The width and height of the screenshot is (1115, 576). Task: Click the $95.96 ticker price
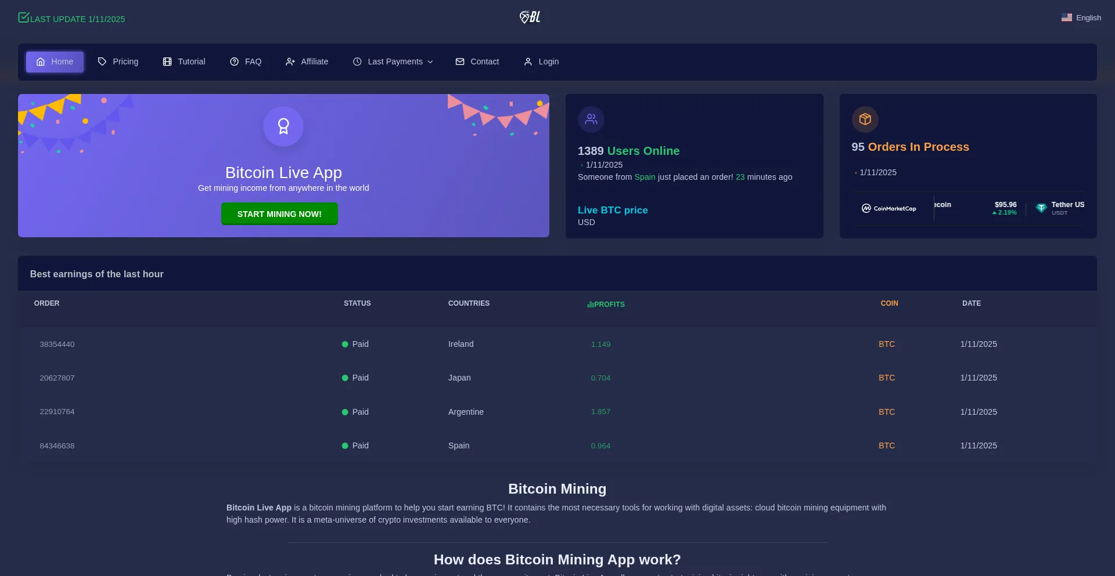coord(1005,205)
